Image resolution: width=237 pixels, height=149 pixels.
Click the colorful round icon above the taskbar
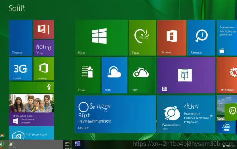tap(2, 136)
